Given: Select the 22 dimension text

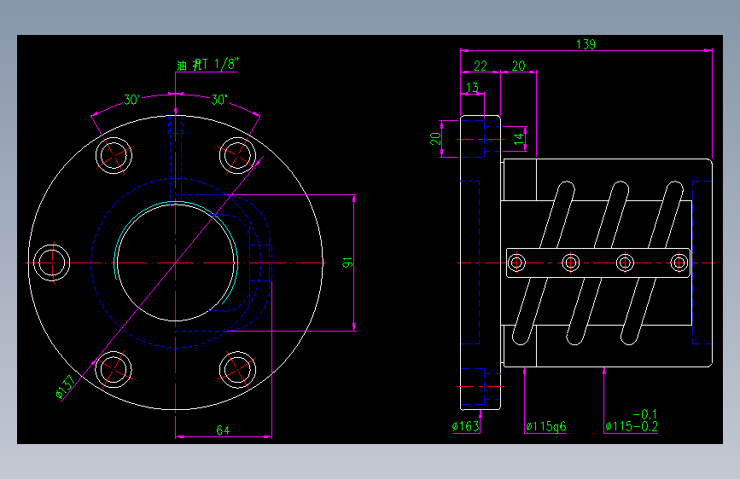Looking at the screenshot, I should point(481,66).
